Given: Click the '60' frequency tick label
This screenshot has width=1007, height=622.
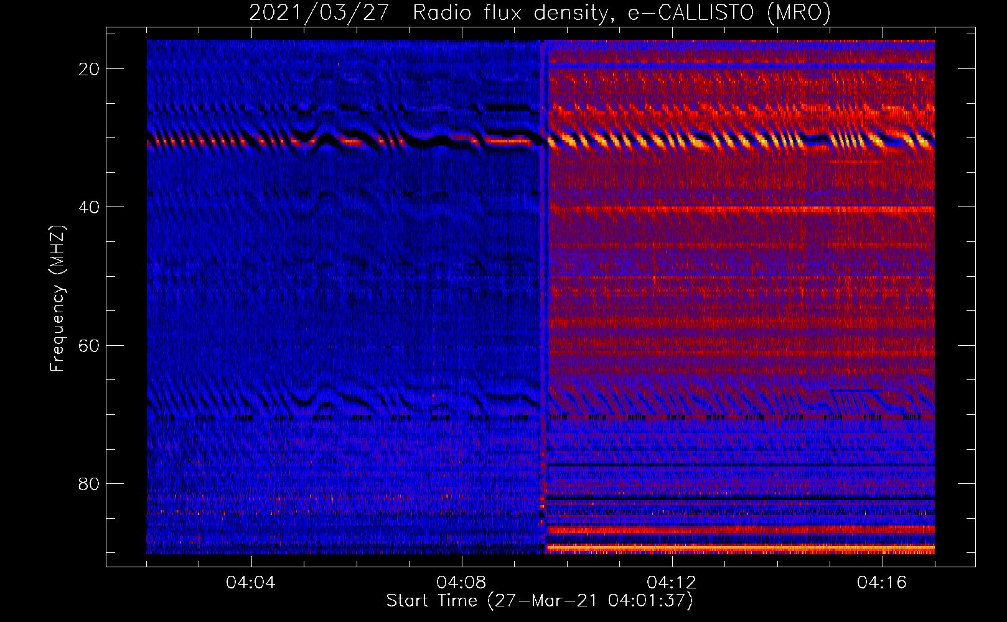Looking at the screenshot, I should pyautogui.click(x=90, y=345).
